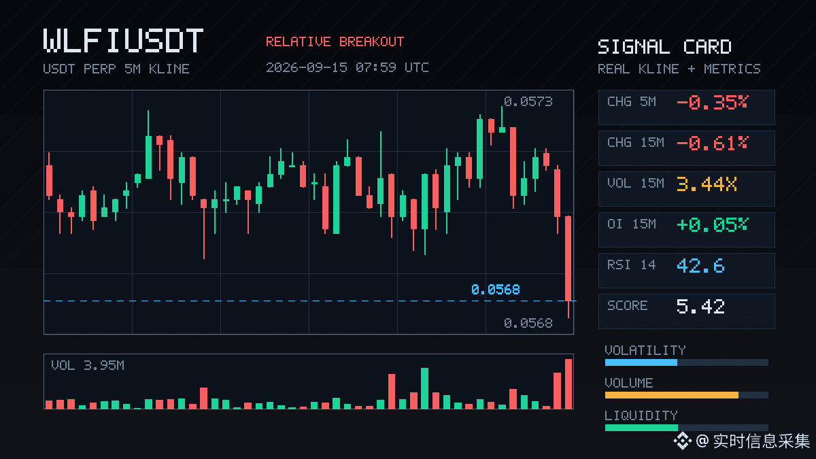816x459 pixels.
Task: Click the 0.0573 high price axis label
Action: tap(528, 102)
